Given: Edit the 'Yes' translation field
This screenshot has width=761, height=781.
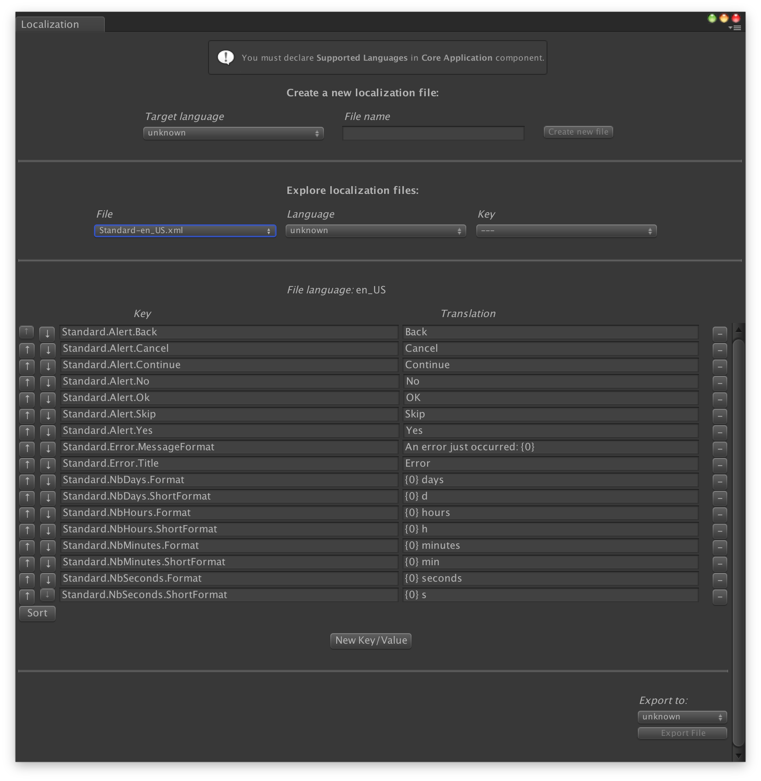Looking at the screenshot, I should coord(550,431).
